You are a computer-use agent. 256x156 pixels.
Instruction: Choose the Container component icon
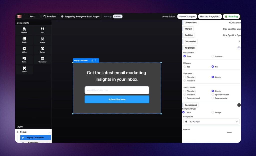[42, 58]
